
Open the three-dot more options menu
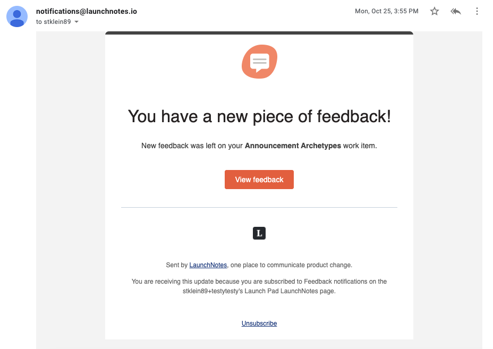click(477, 11)
